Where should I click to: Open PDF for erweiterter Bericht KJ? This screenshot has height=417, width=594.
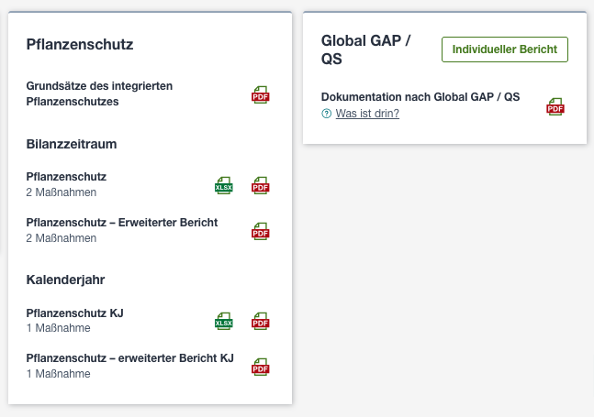260,367
